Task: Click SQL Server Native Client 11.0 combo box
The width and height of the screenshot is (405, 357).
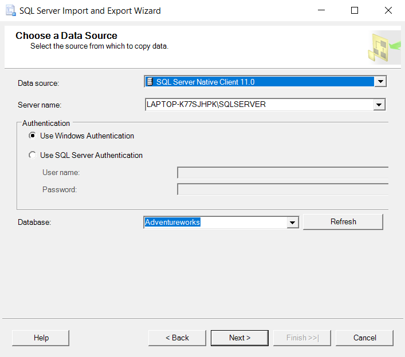Action: (265, 81)
